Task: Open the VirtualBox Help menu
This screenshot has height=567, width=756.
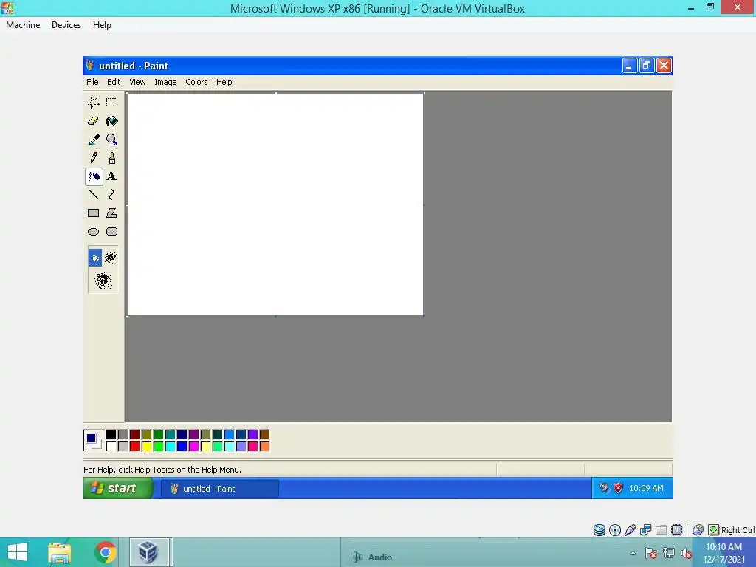Action: [x=102, y=25]
